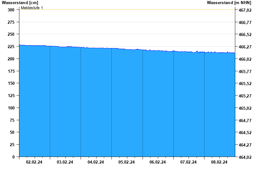Click the 466,27 label on the NHN axis
This screenshot has width=254, height=174.
point(244,47)
